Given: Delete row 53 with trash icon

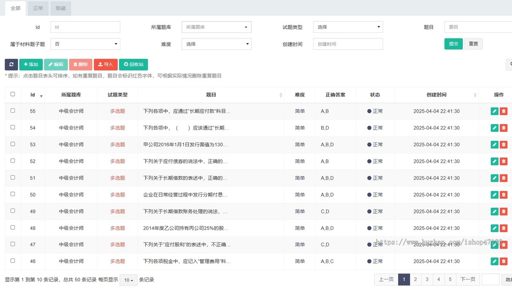Looking at the screenshot, I should coord(503,145).
